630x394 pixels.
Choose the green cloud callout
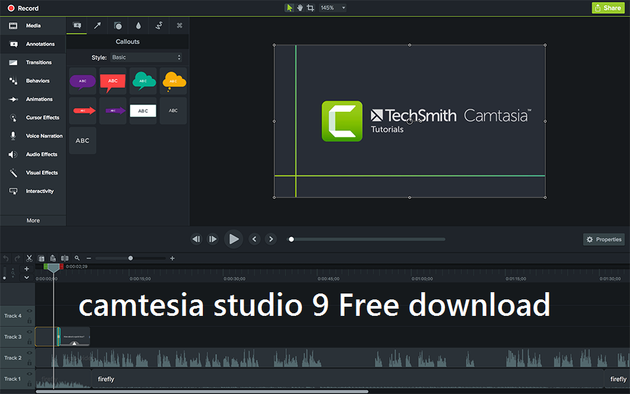pyautogui.click(x=143, y=81)
